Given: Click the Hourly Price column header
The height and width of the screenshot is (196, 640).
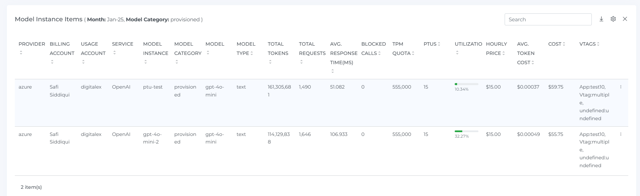Looking at the screenshot, I should pos(496,49).
